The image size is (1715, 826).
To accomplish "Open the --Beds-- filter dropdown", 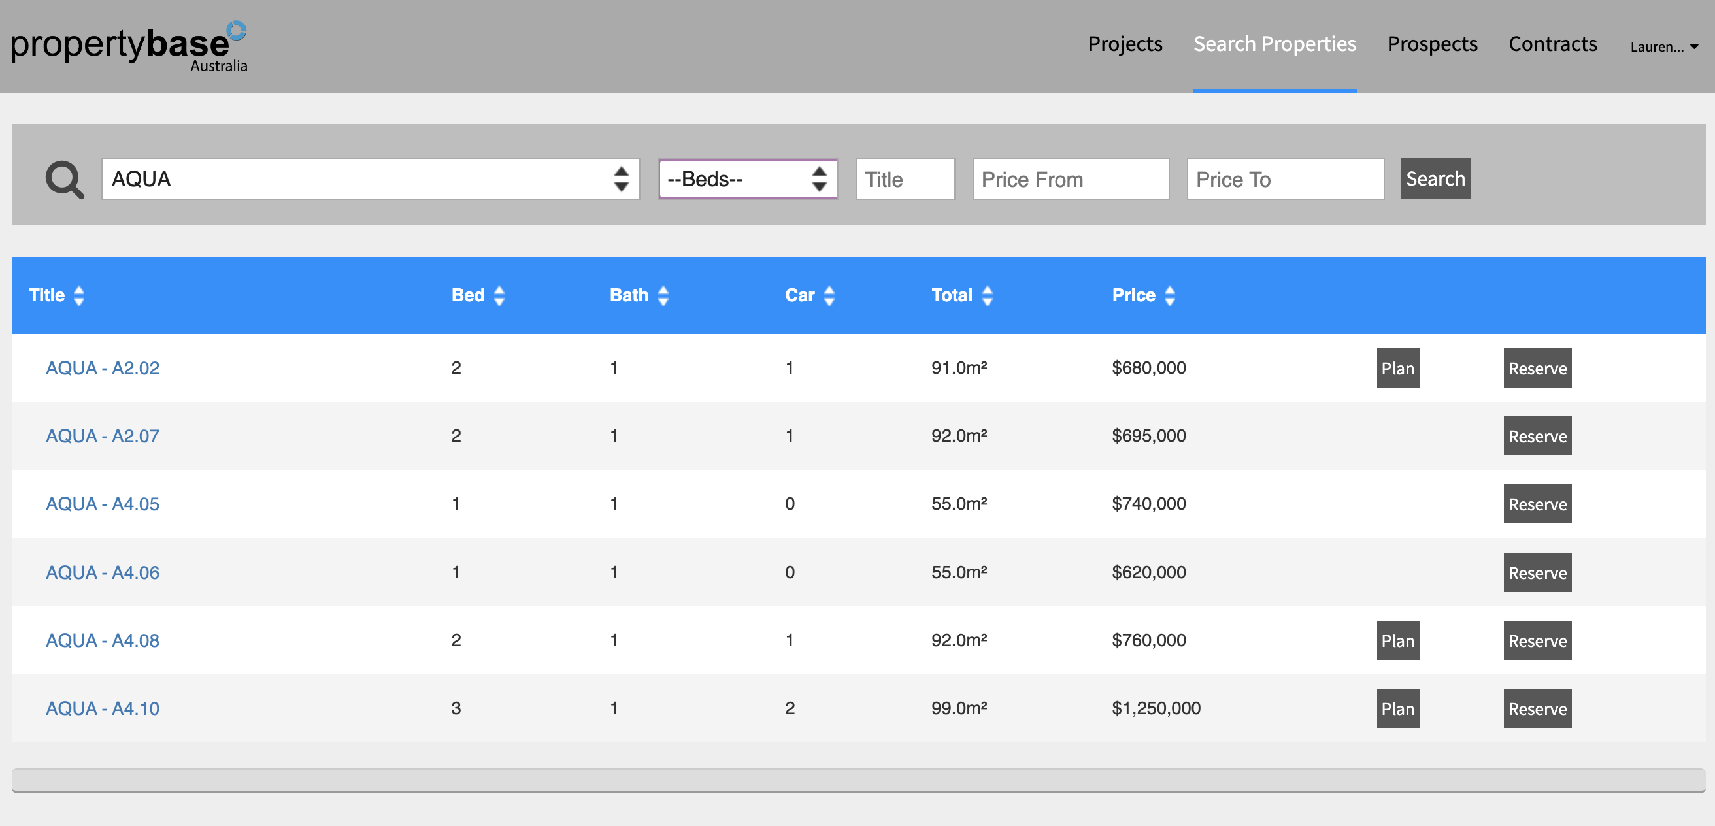I will click(747, 178).
